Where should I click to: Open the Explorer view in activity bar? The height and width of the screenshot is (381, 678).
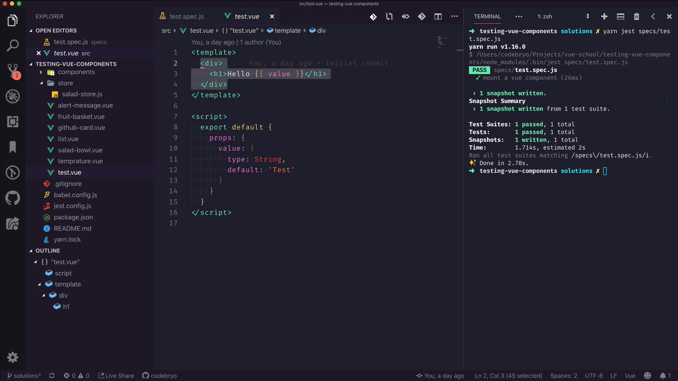[13, 20]
